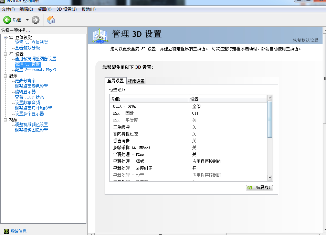Collapse the 3D 立体视觉 tree node

pyautogui.click(x=6, y=37)
